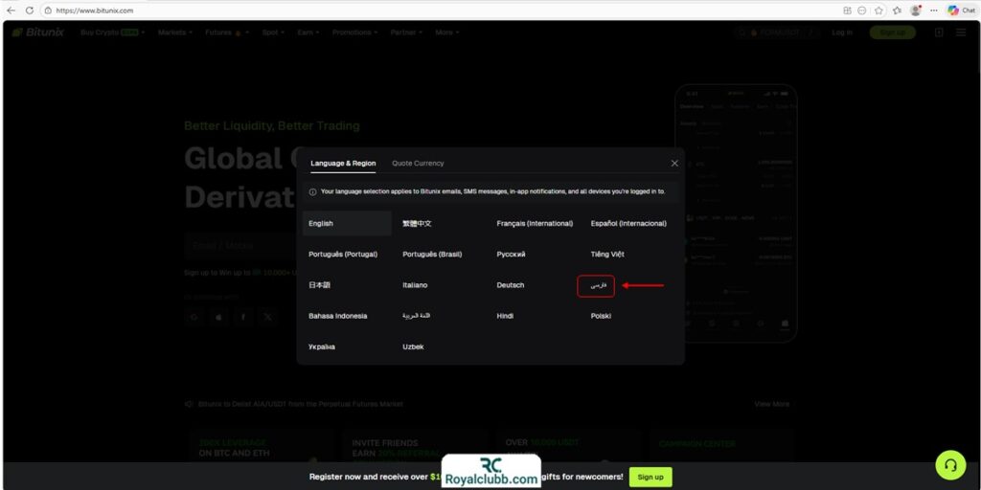
Task: Choose Україна language option
Action: 322,346
